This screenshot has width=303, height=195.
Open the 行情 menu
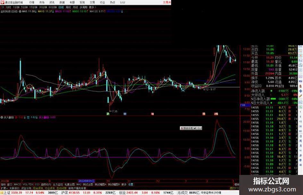31,2
